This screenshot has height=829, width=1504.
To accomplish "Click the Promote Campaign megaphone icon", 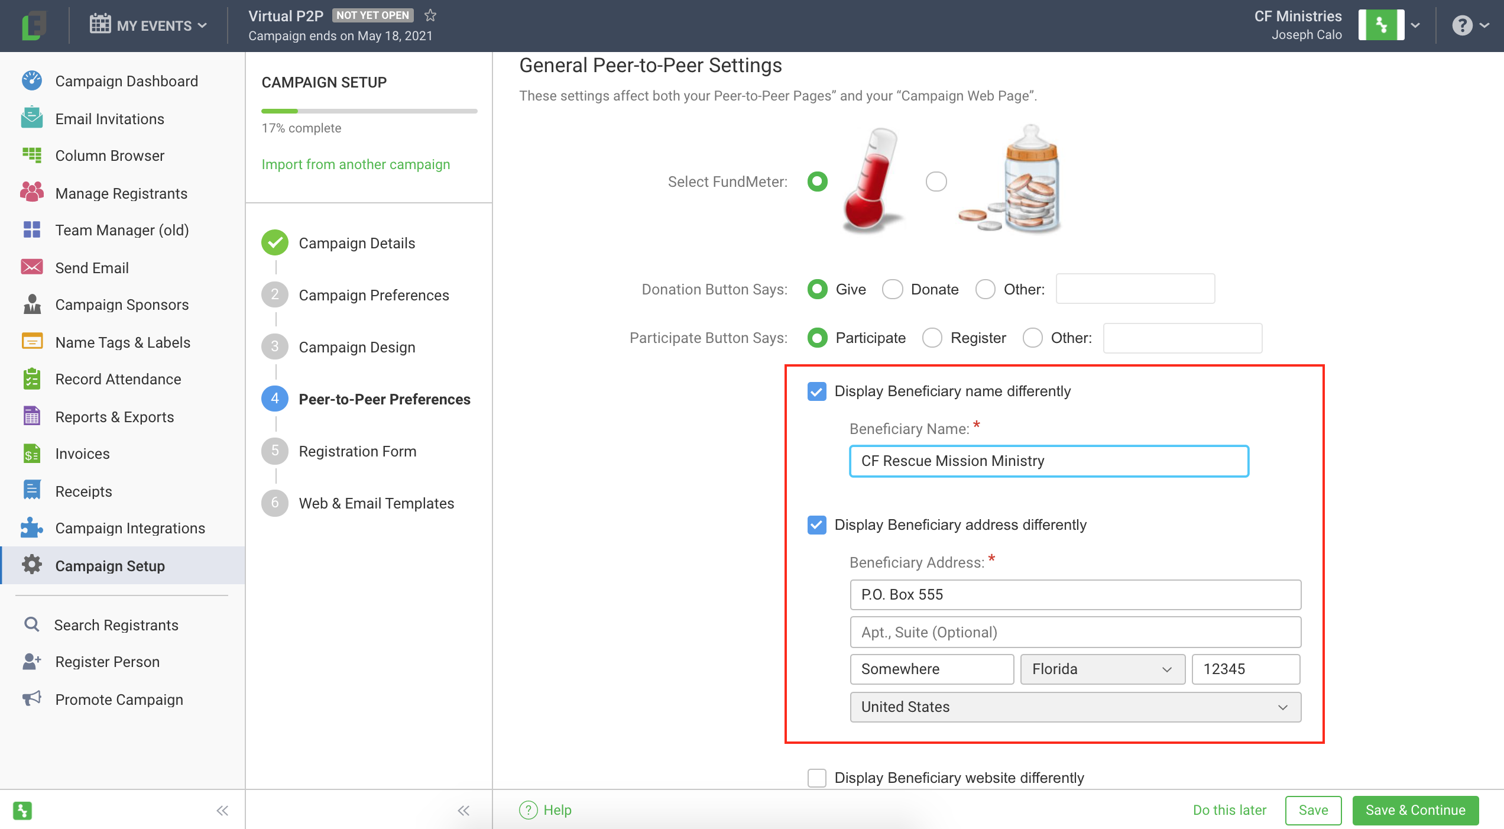I will point(31,699).
